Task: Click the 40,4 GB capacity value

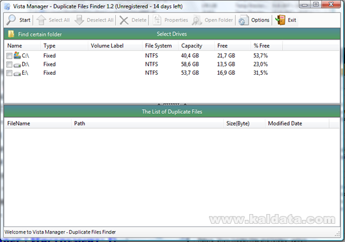Action: (190, 55)
